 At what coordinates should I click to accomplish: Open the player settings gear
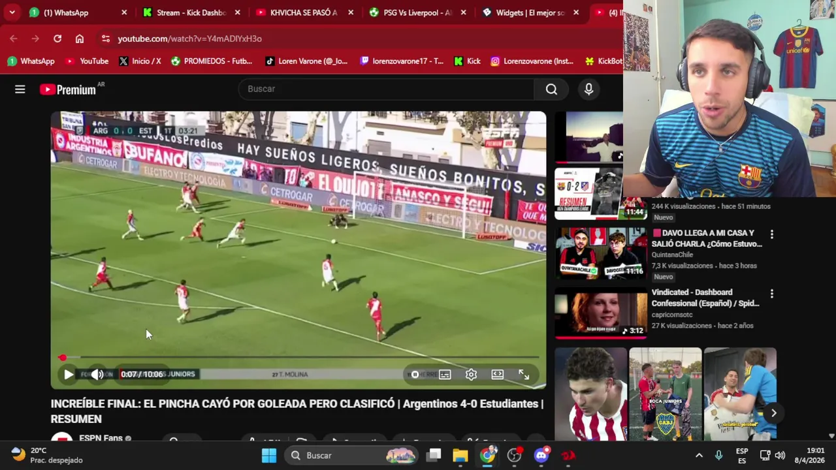[471, 375]
